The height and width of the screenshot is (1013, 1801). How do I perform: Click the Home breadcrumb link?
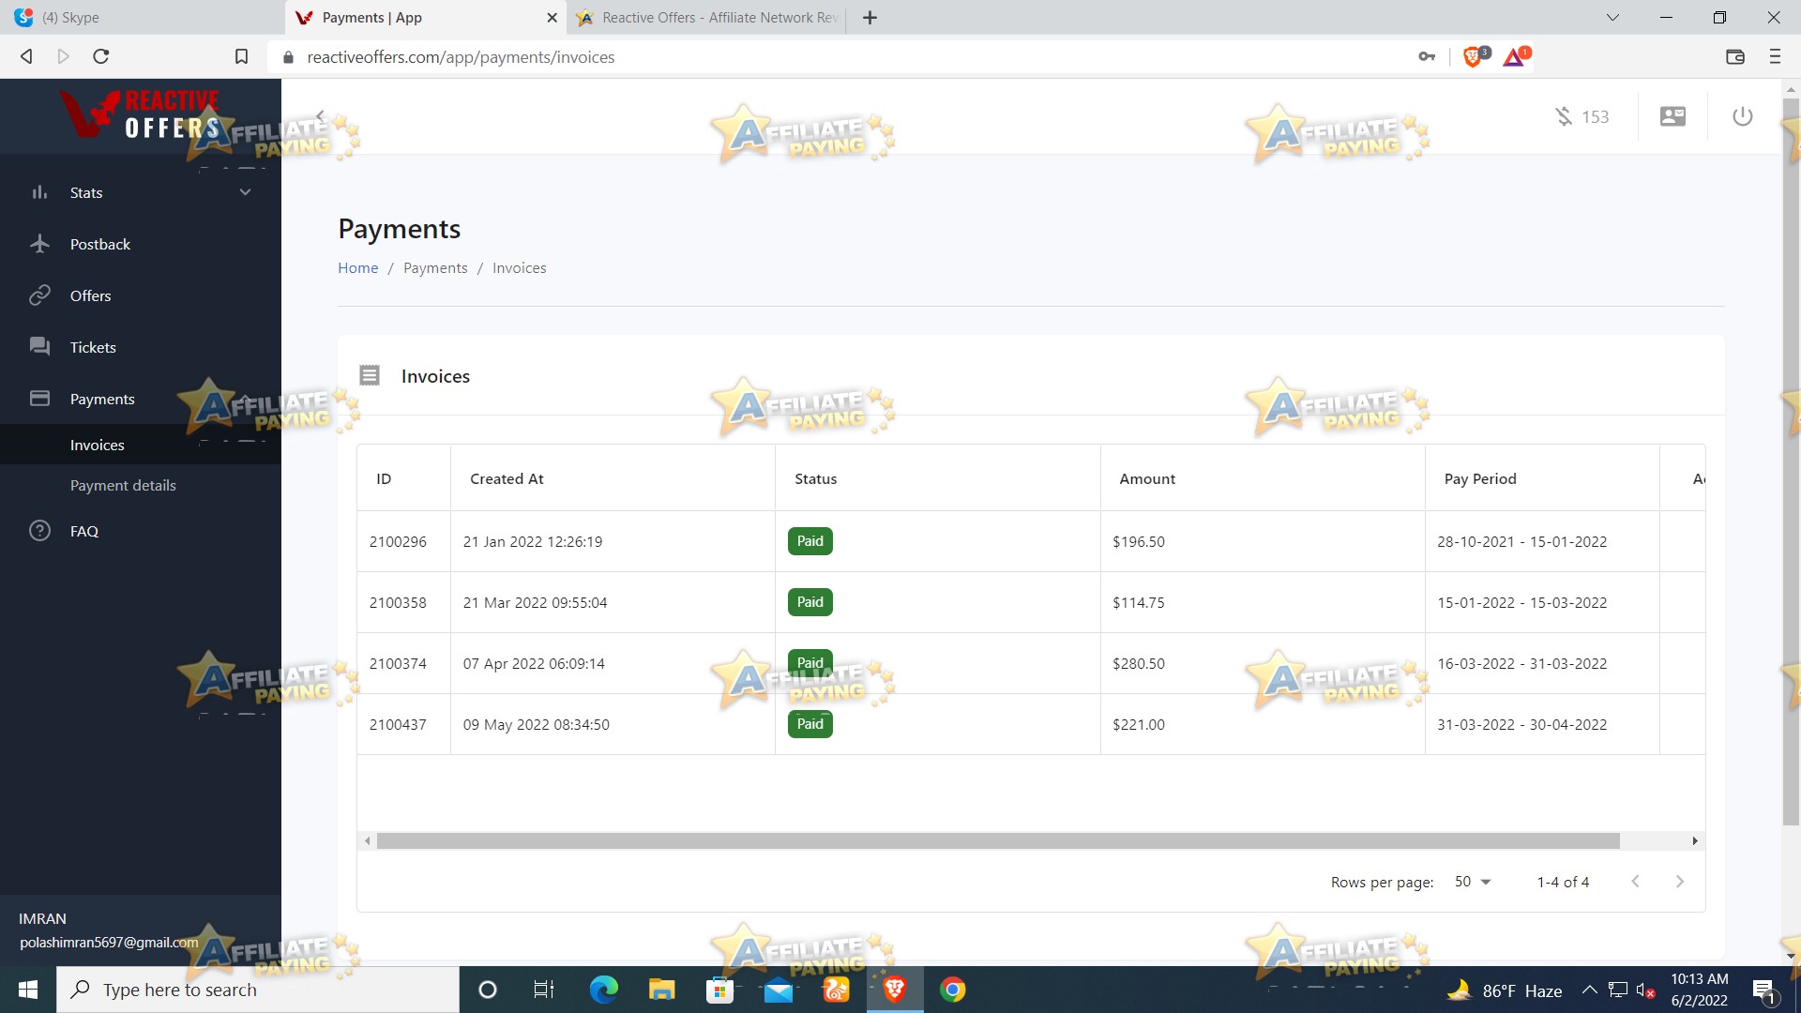click(x=357, y=267)
